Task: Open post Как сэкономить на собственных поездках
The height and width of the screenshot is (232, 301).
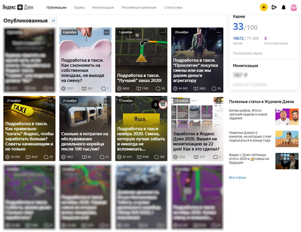Action: click(x=83, y=70)
